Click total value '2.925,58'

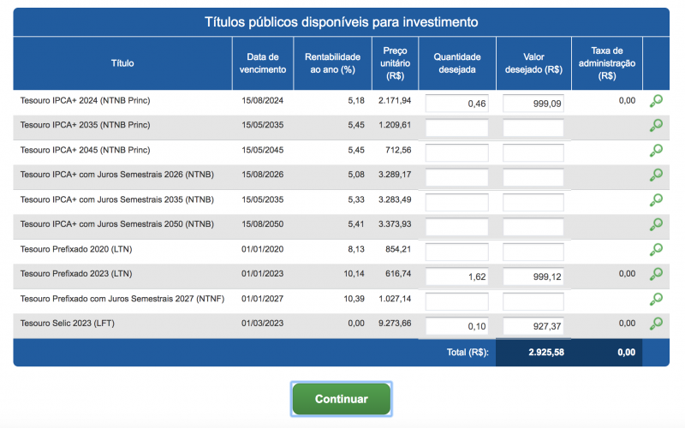546,352
